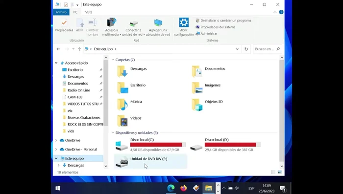Go back with the back arrow
343x194 pixels.
coord(58,49)
